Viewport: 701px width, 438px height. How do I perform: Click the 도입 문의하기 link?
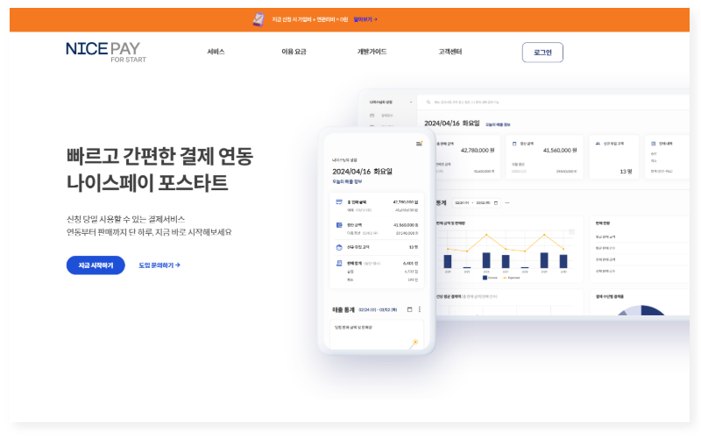coord(159,265)
